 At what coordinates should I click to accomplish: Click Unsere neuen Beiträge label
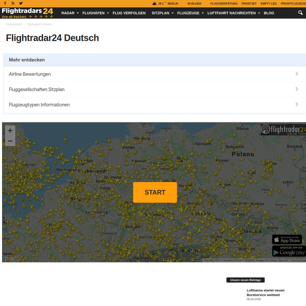pyautogui.click(x=245, y=280)
